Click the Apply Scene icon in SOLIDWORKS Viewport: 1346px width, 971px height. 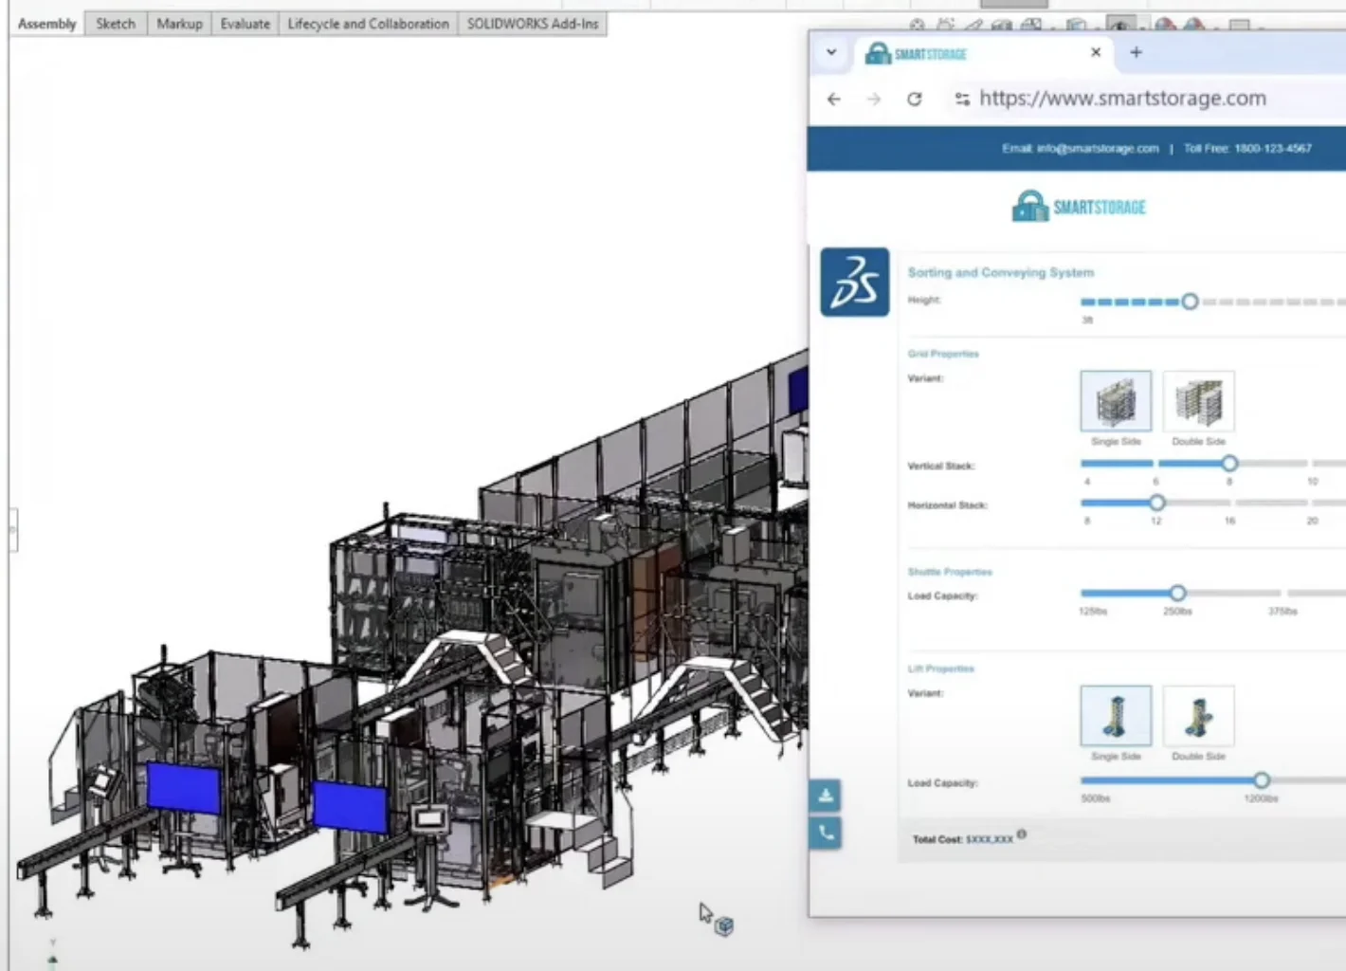(x=1194, y=26)
